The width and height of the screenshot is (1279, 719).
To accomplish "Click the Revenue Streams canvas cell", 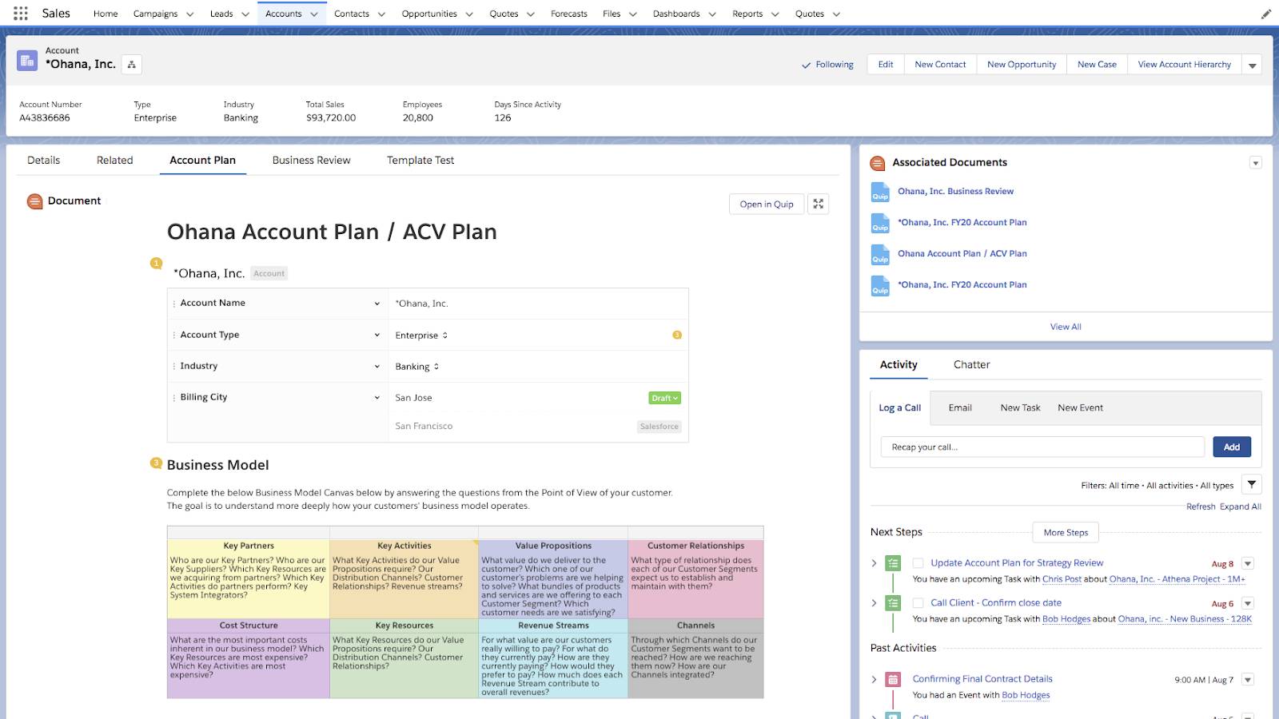I will (553, 659).
